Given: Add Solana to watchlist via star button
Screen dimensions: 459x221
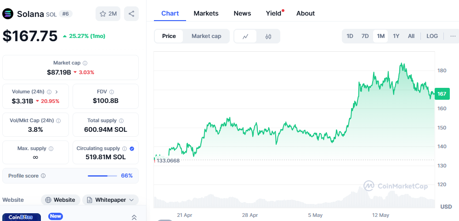Looking at the screenshot, I should [108, 14].
